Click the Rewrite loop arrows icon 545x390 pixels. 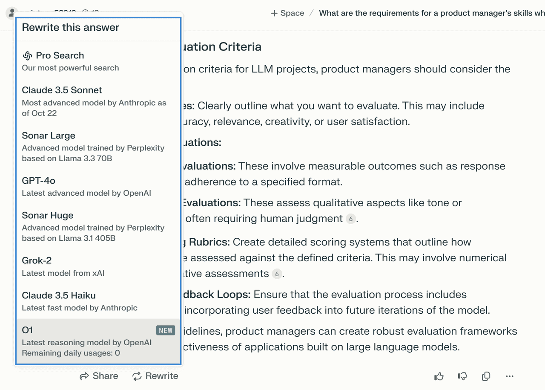pos(137,376)
